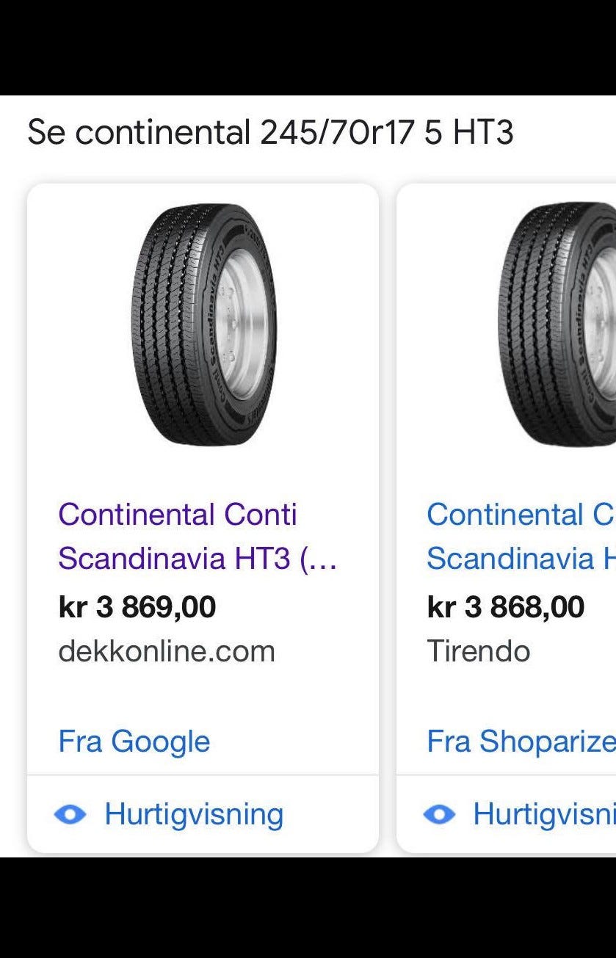Tap the tire image in the dekkonline.com card
This screenshot has width=616, height=958.
pos(203,324)
